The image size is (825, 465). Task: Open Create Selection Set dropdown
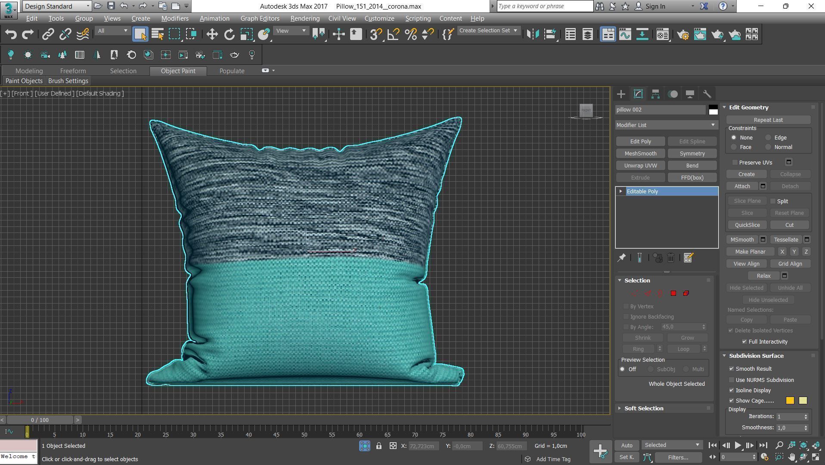tap(488, 31)
